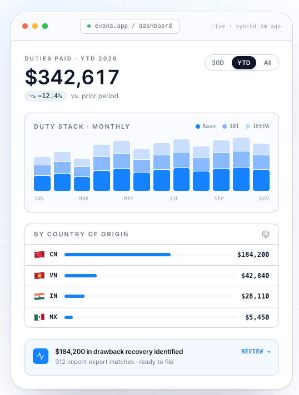The image size is (299, 395).
Task: Toggle 301 series in chart legend
Action: tap(231, 126)
